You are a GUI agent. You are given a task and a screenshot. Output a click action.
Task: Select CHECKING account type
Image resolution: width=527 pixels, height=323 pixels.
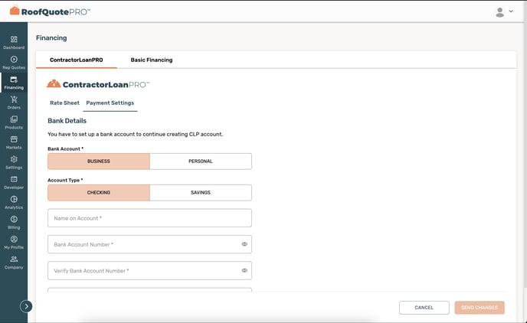tap(99, 192)
